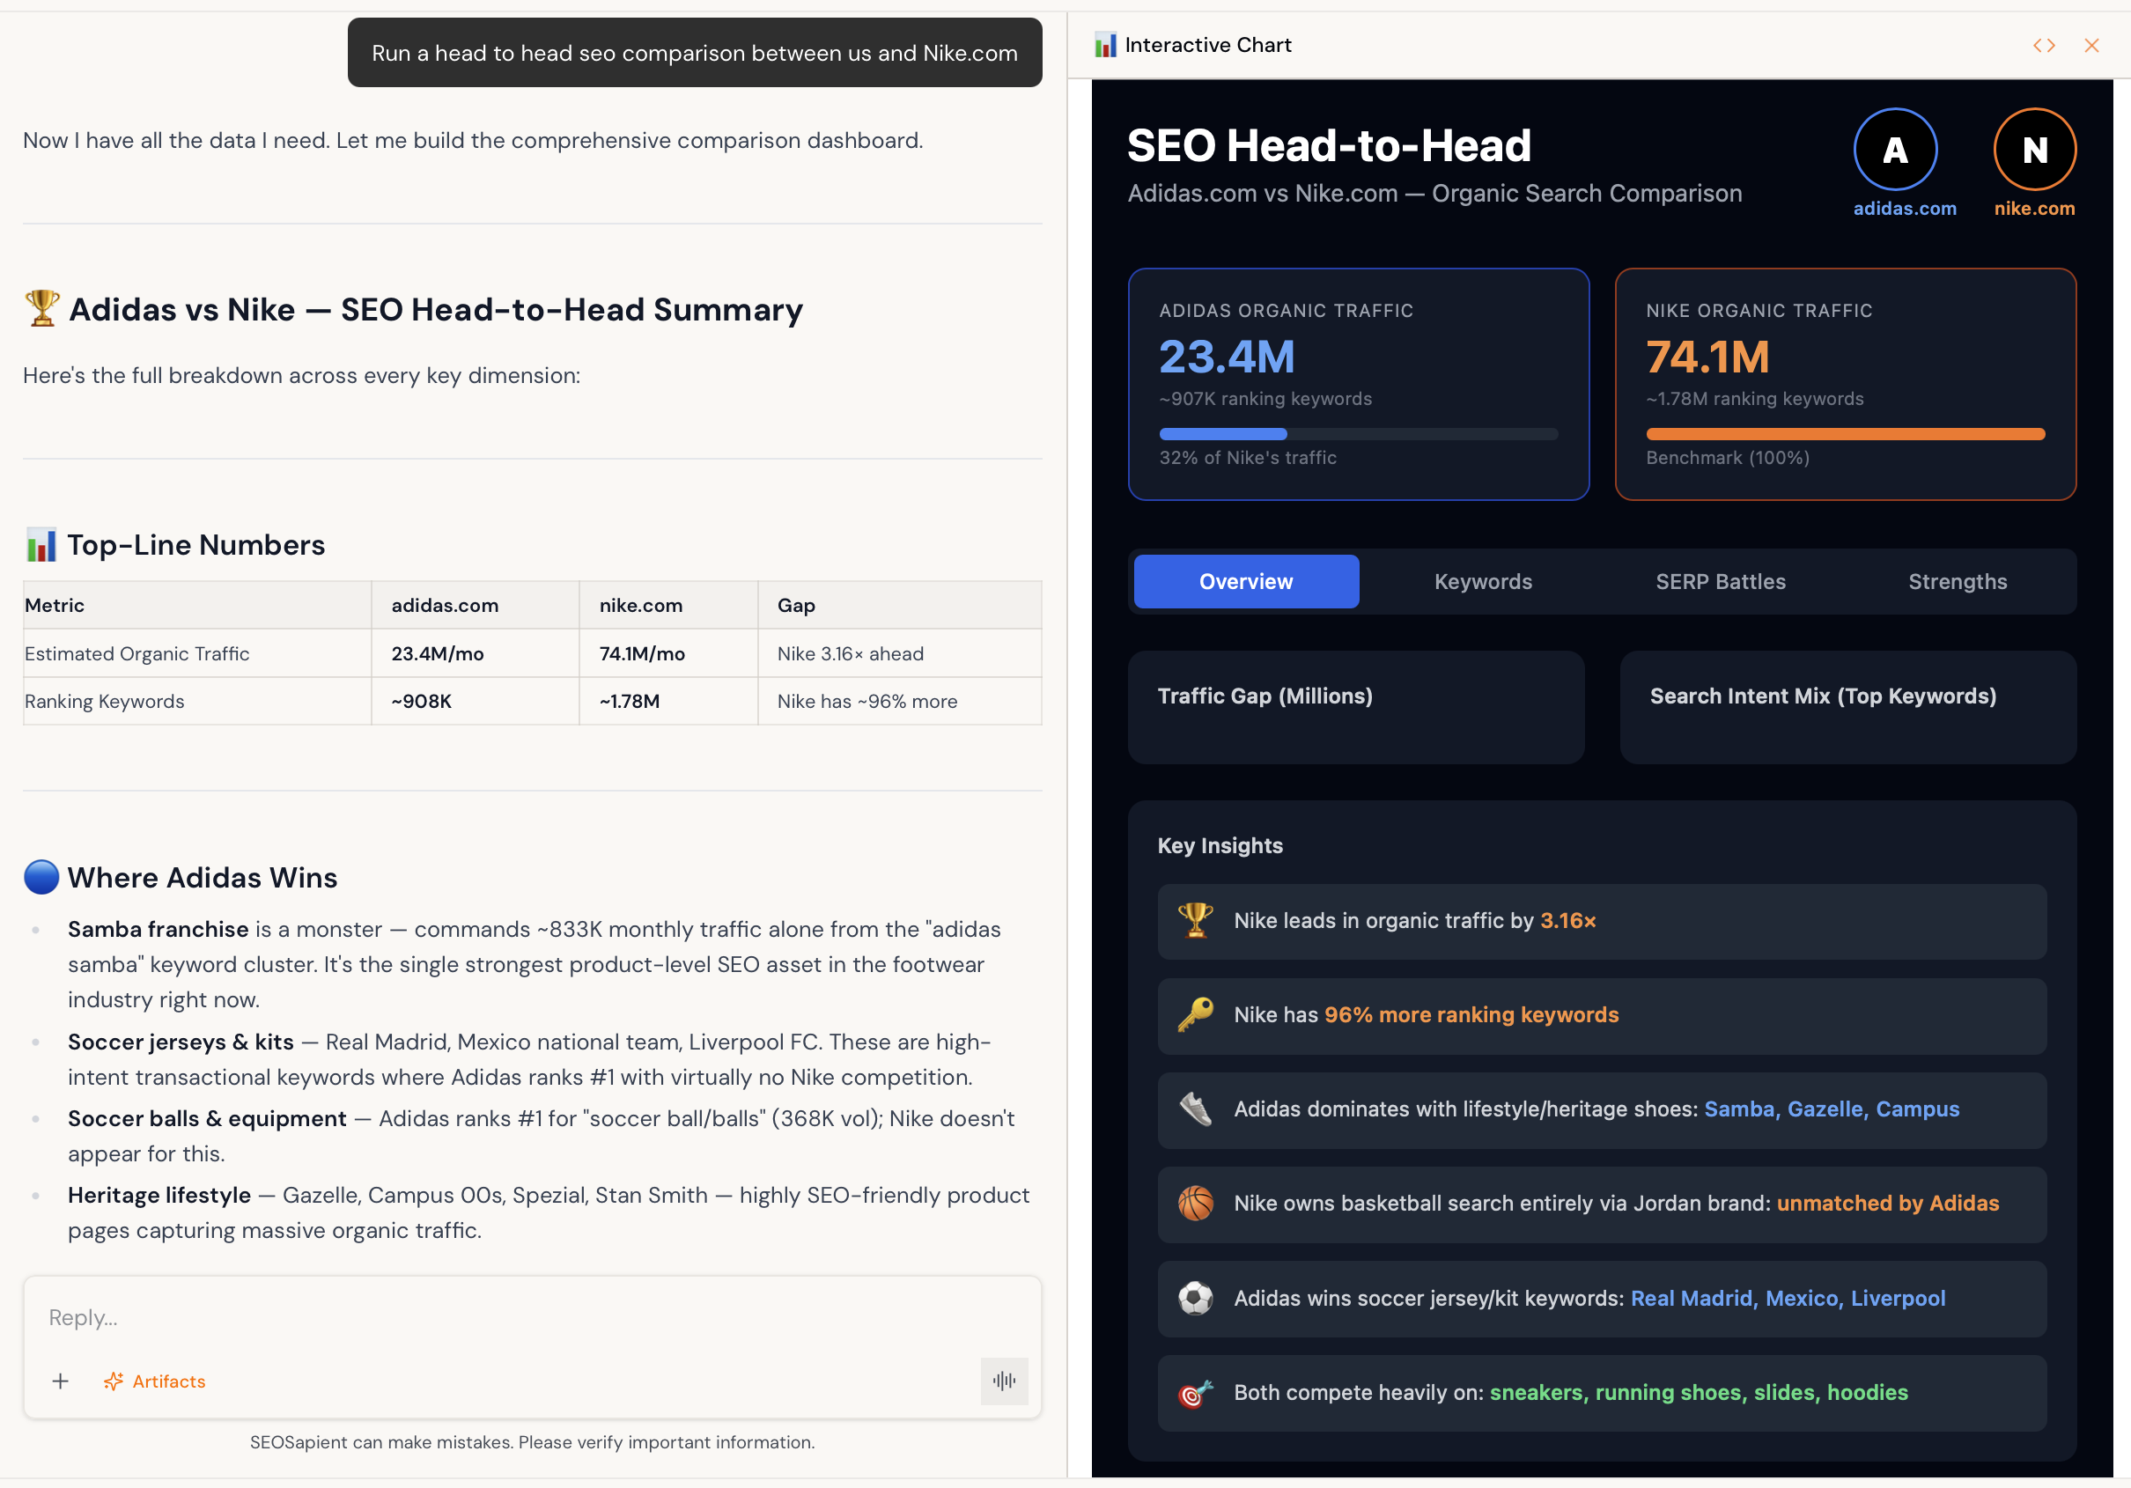2131x1488 pixels.
Task: Click the adidas.com link label
Action: [1904, 209]
